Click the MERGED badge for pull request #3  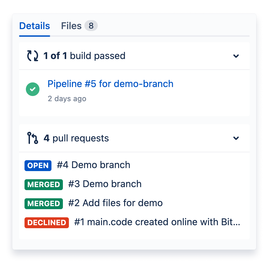pos(44,184)
